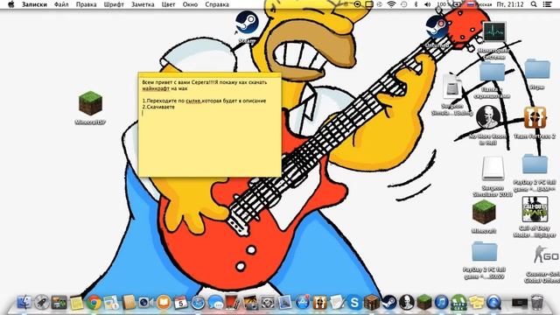Screen dimensions: 560x315
Task: Open the volume control in menu bar
Action: [x=428, y=4]
